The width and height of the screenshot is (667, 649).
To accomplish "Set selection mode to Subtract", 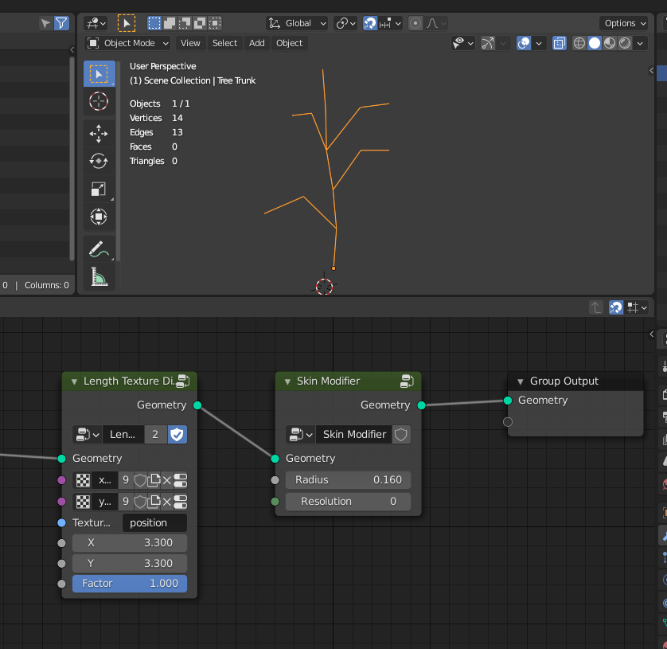I will 185,23.
